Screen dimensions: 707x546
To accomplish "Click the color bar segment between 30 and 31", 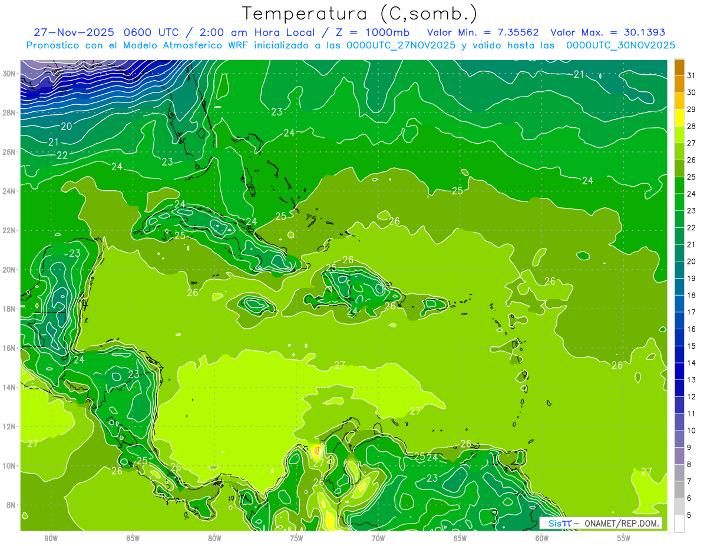I will pos(679,84).
